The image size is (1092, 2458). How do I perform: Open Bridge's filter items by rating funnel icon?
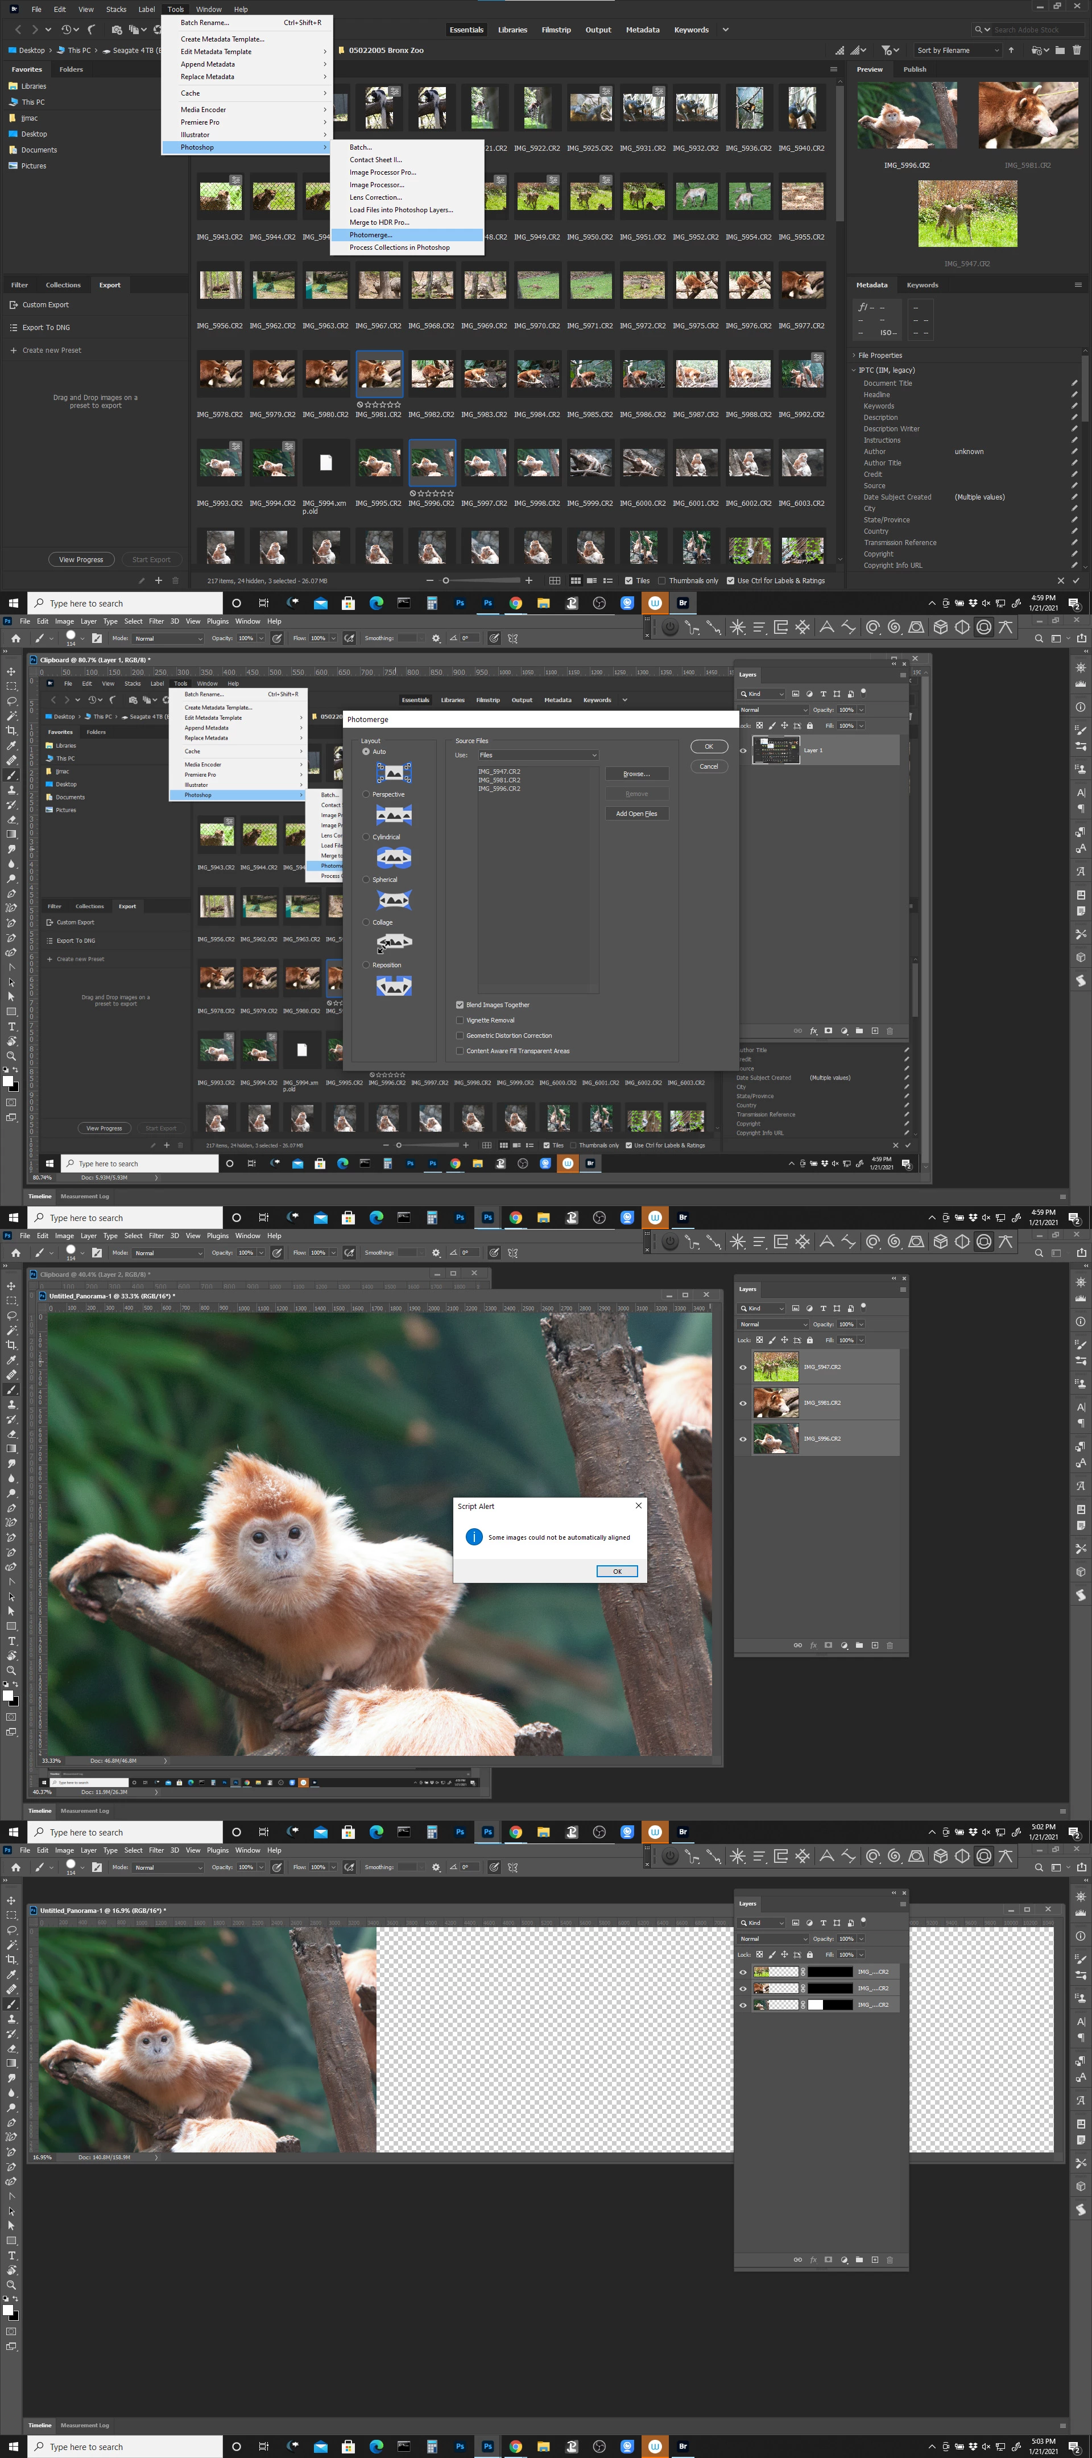[x=886, y=50]
